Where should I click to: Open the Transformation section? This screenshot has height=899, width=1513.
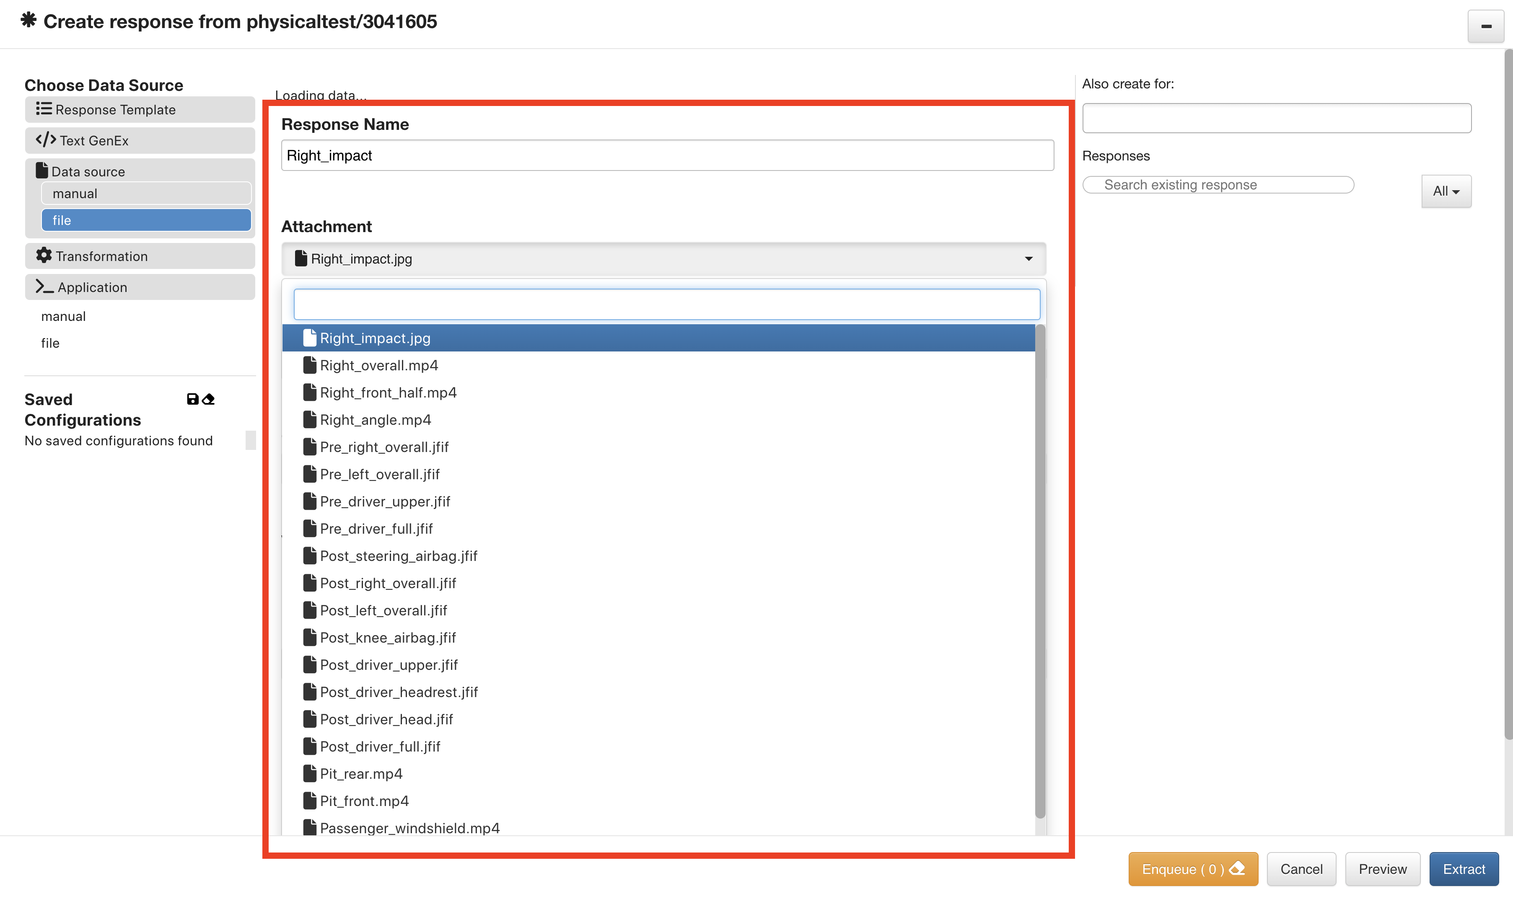pyautogui.click(x=140, y=256)
